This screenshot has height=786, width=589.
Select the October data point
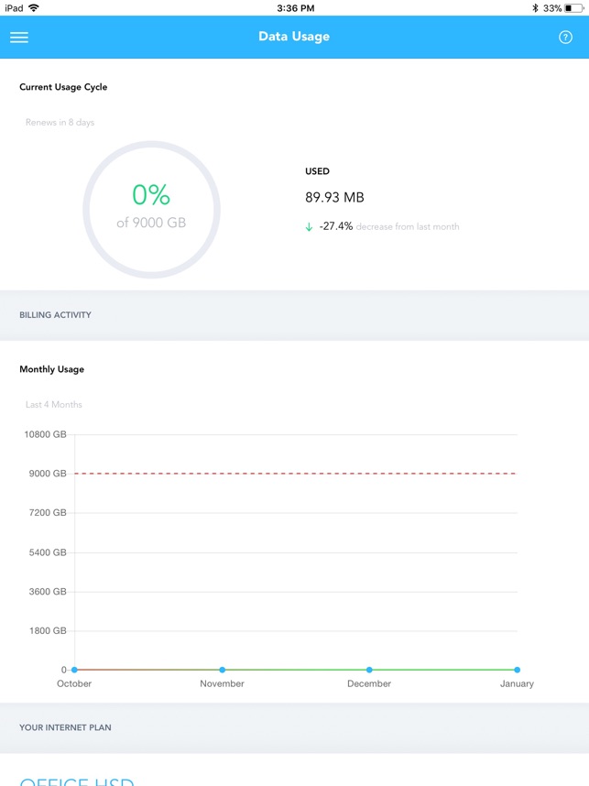(74, 670)
